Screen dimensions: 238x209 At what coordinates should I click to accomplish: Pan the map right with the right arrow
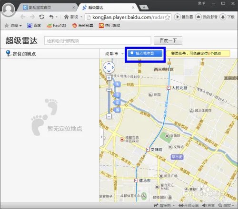pyautogui.click(x=113, y=67)
